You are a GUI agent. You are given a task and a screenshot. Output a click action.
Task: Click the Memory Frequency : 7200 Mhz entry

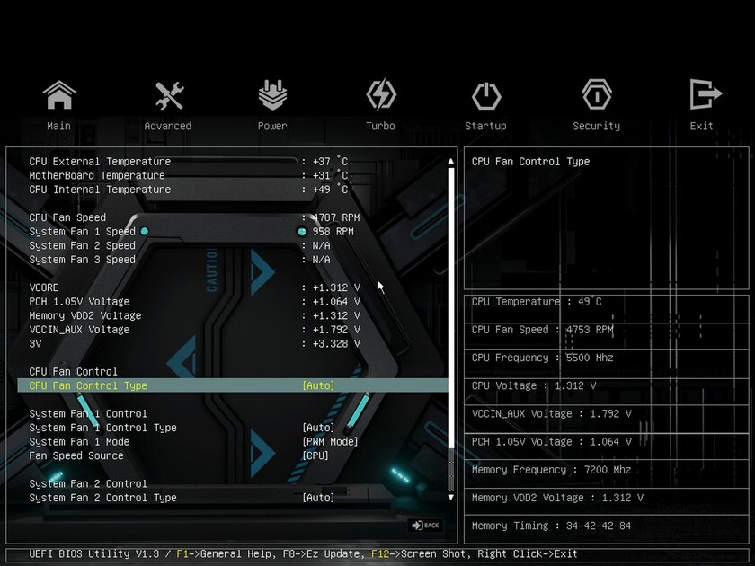551,470
